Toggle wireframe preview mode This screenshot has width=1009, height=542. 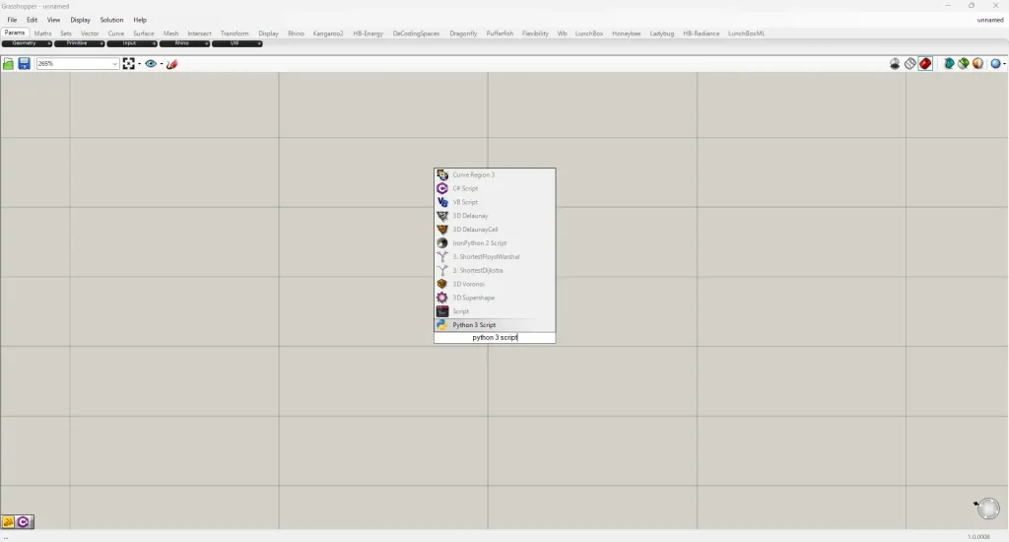pos(910,64)
